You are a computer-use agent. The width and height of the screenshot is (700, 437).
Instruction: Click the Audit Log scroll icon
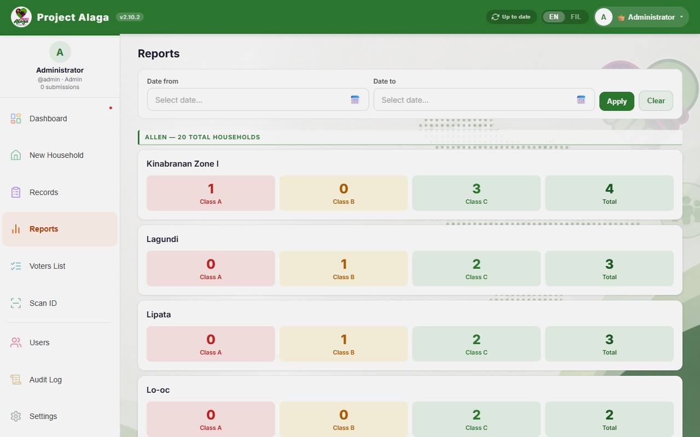(16, 380)
